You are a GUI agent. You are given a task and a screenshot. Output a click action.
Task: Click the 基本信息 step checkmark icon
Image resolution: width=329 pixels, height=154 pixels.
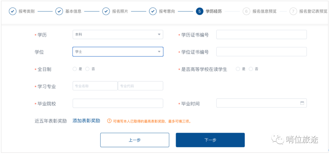pos(59,12)
